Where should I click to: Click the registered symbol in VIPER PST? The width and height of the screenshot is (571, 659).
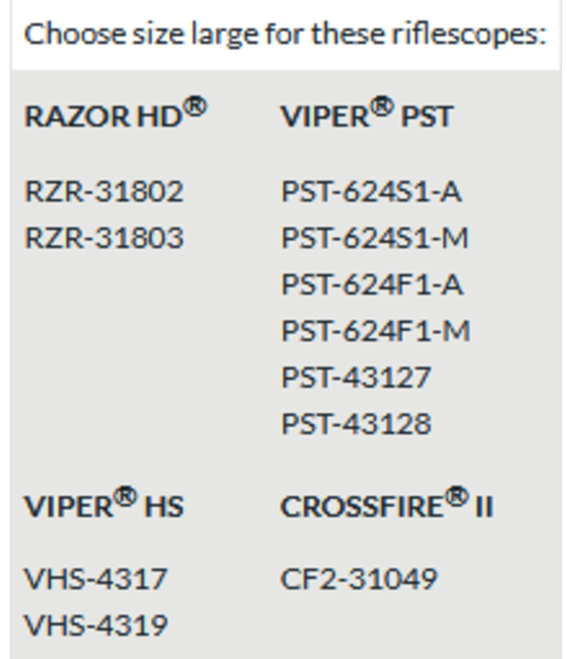(380, 108)
